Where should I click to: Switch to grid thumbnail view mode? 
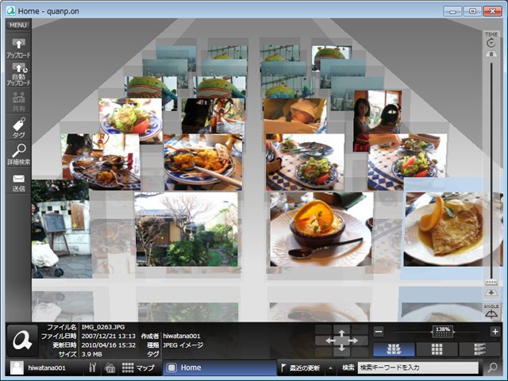437,349
